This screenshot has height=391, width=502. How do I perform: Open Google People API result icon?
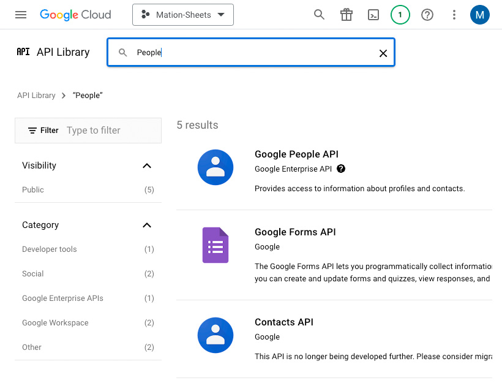coord(215,167)
